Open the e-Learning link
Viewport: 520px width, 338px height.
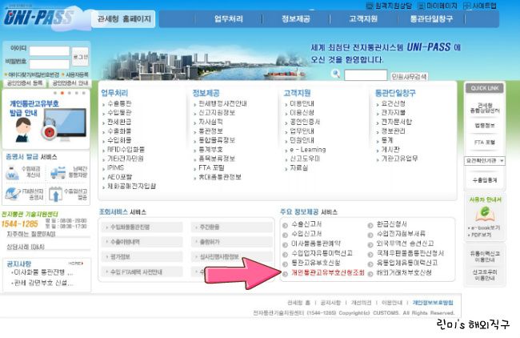point(308,150)
